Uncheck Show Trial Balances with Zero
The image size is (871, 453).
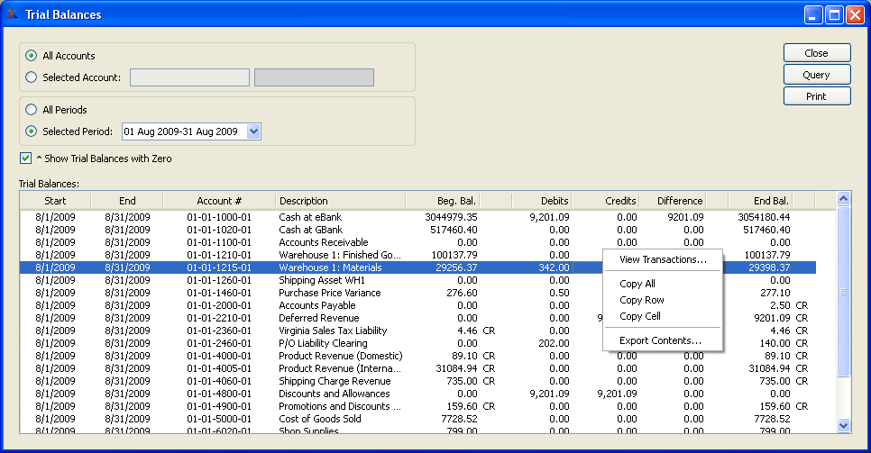coord(26,159)
